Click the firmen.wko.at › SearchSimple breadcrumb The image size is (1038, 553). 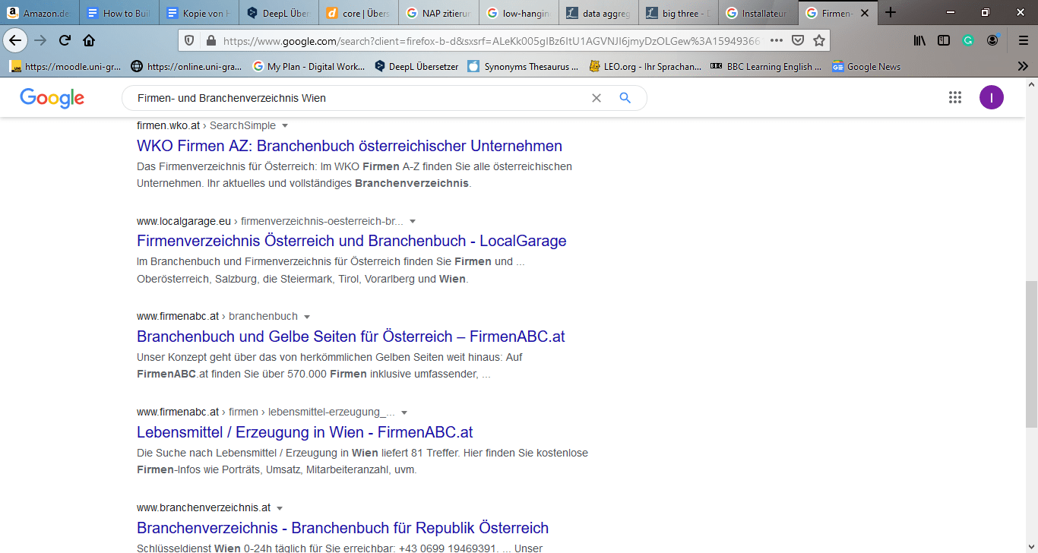(207, 125)
